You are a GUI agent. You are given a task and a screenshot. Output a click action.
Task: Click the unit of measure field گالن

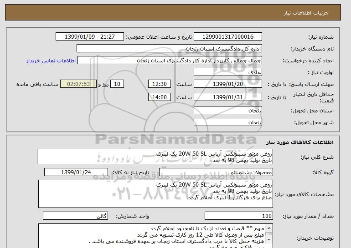(75, 216)
